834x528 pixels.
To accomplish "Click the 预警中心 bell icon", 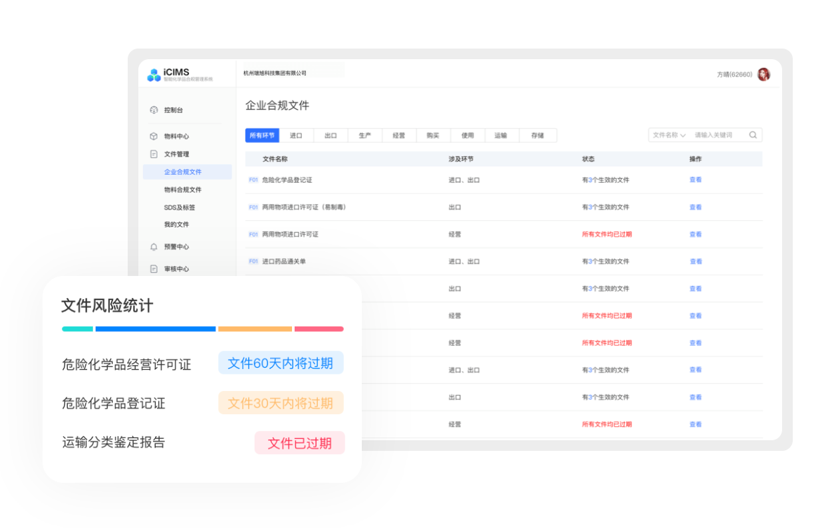I will 154,247.
